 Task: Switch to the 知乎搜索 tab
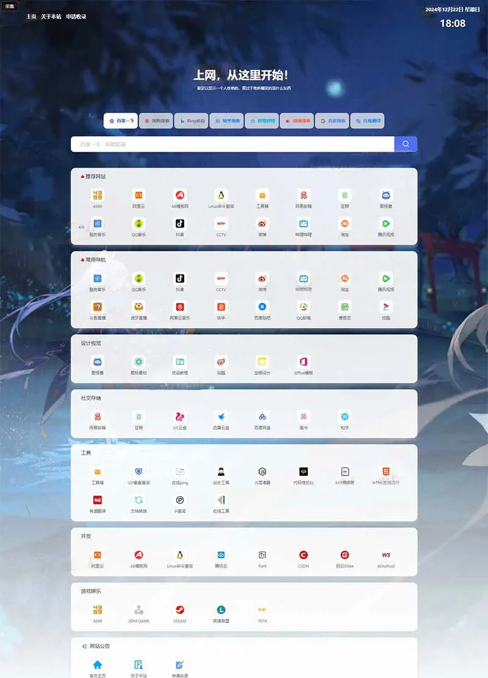(x=227, y=121)
